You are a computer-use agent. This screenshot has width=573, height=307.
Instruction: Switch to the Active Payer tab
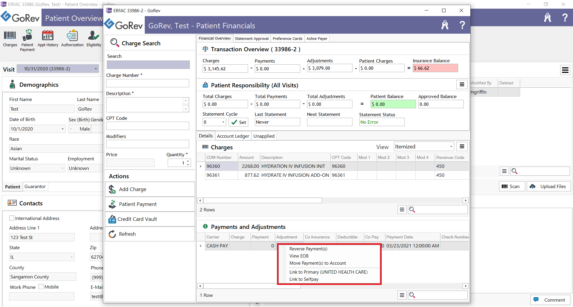(317, 38)
